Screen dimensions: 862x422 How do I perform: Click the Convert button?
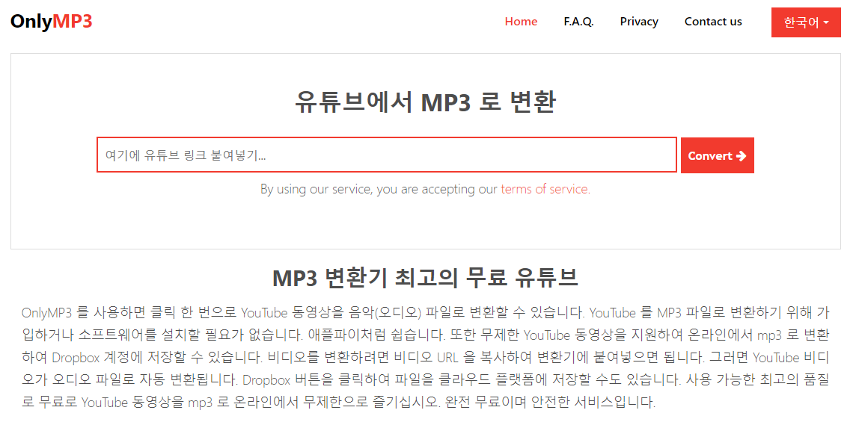point(718,155)
